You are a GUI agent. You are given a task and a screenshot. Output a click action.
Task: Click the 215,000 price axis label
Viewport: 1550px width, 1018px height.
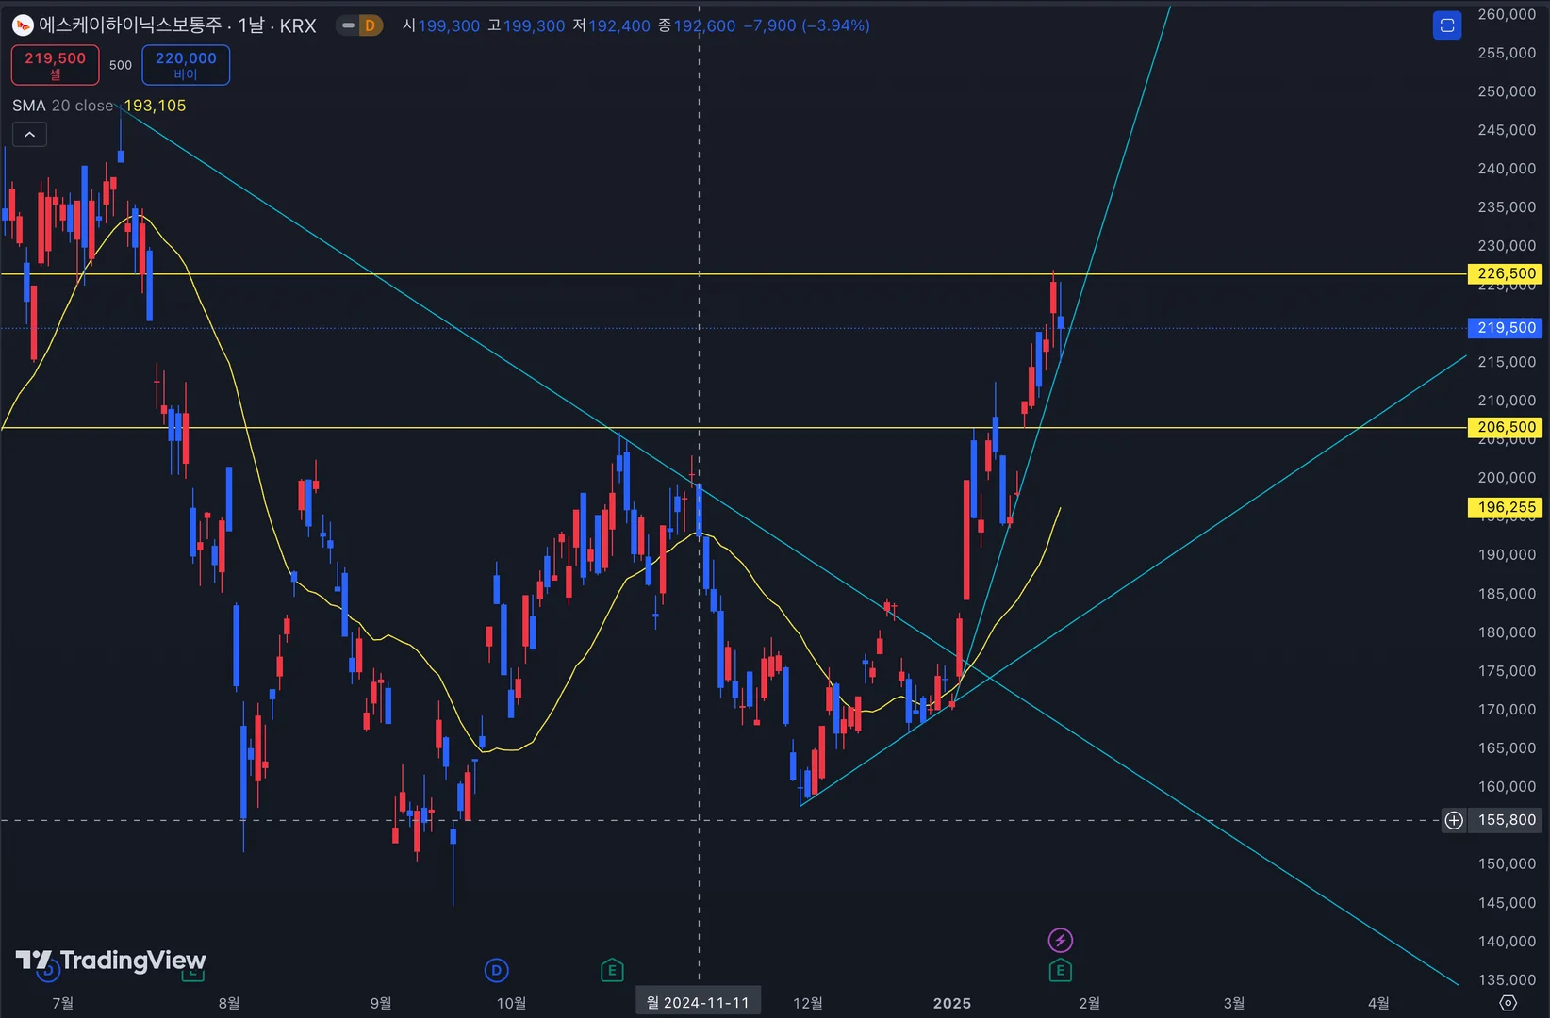coord(1507,362)
